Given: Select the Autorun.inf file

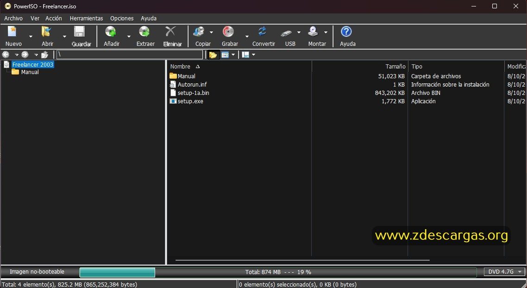Looking at the screenshot, I should (192, 85).
